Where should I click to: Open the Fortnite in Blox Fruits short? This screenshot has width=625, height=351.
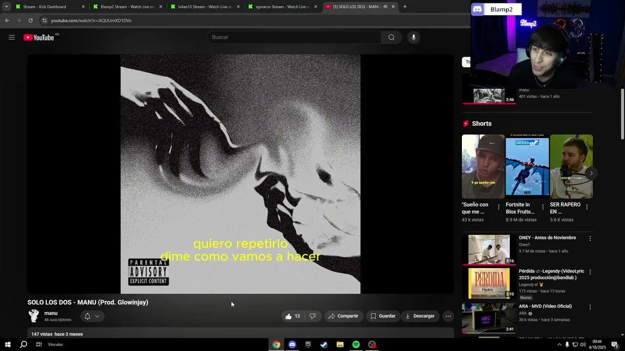[x=527, y=167]
